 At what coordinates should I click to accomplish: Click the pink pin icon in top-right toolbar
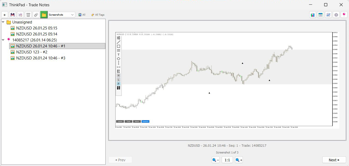[344, 15]
